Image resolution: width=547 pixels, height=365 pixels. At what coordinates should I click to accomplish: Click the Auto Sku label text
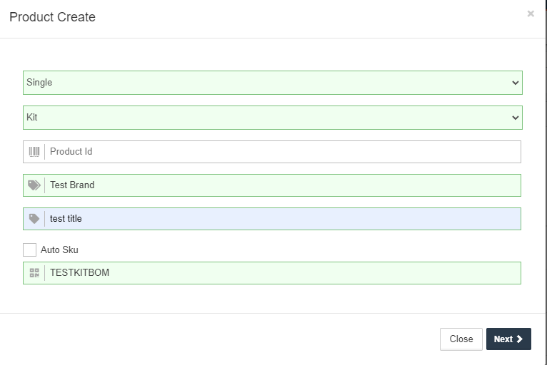tap(59, 250)
